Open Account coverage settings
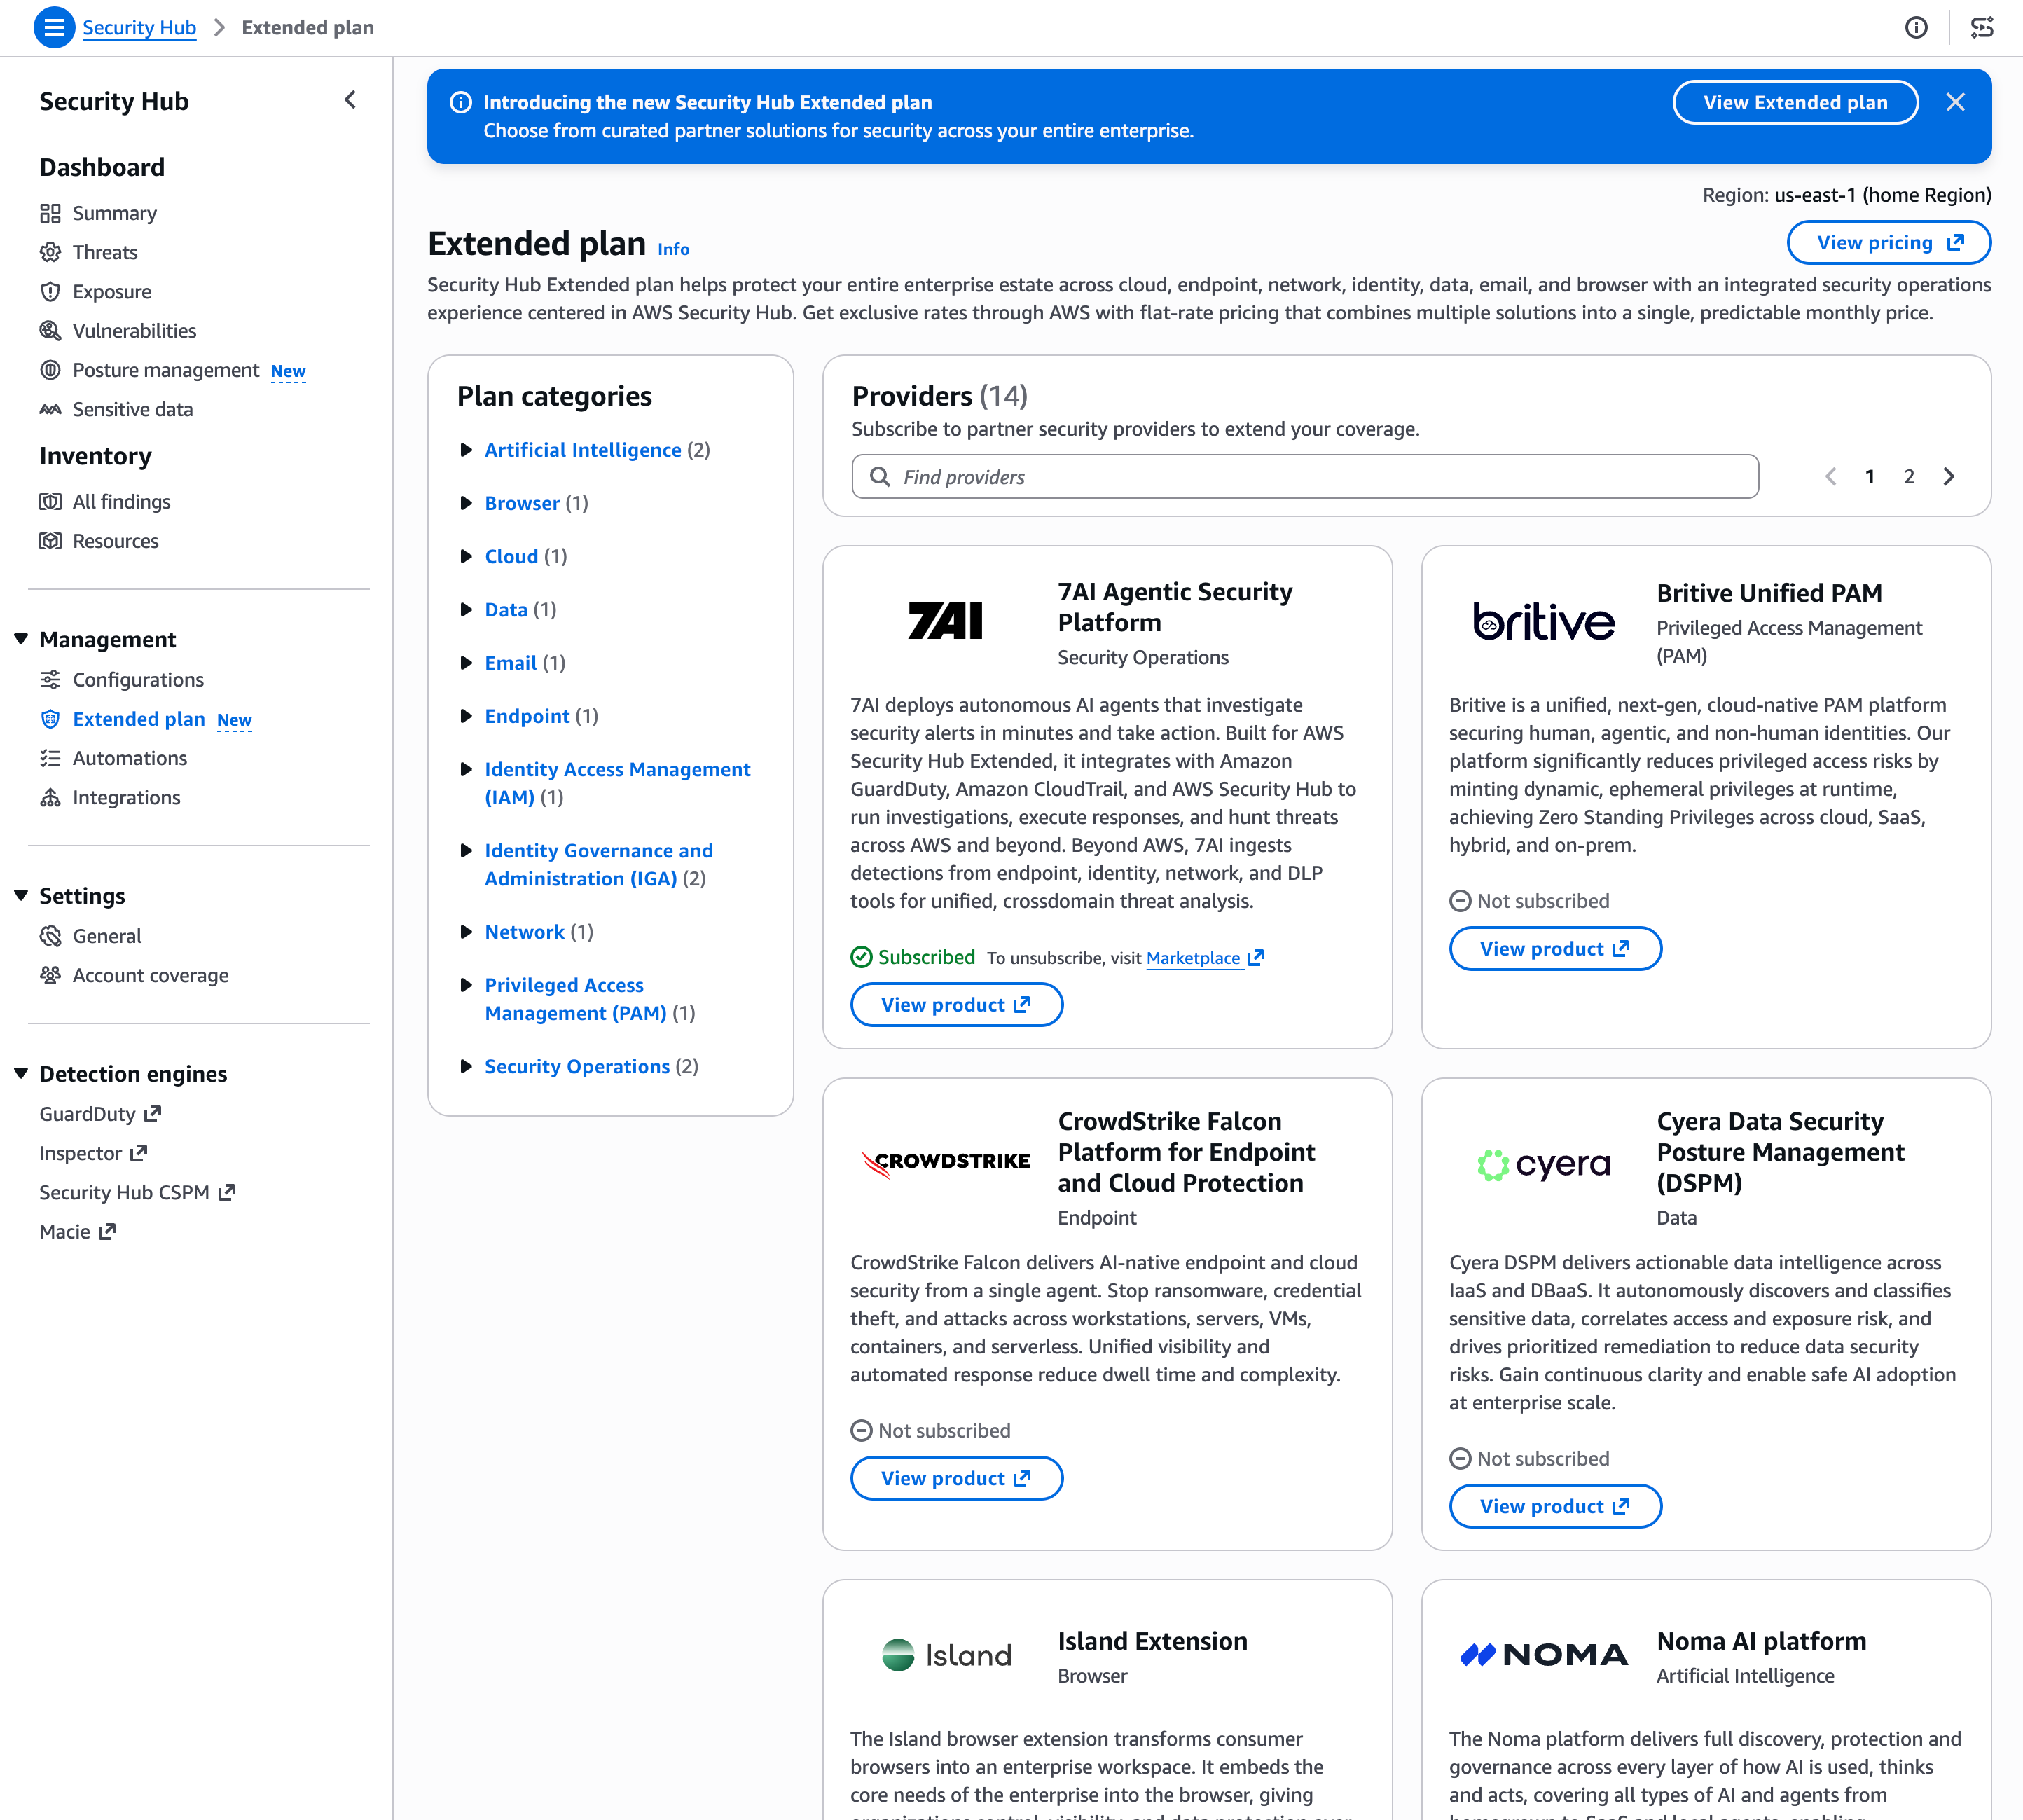This screenshot has width=2023, height=1820. click(x=151, y=975)
